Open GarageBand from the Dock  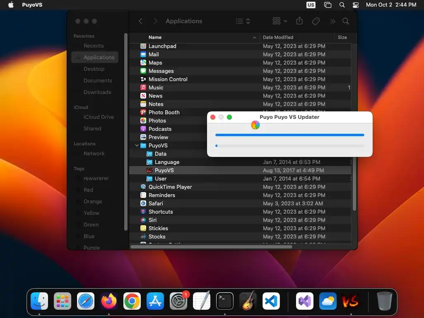pos(248,301)
